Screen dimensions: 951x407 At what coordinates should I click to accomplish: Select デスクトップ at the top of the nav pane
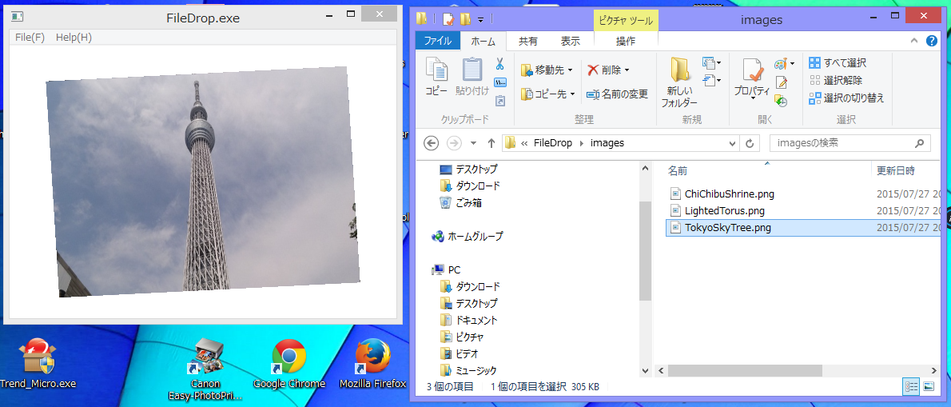[x=469, y=170]
